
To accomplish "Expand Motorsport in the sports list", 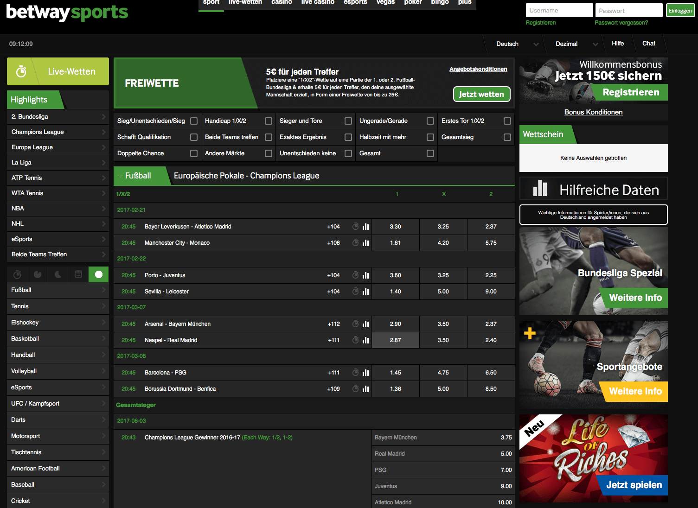I will (58, 436).
